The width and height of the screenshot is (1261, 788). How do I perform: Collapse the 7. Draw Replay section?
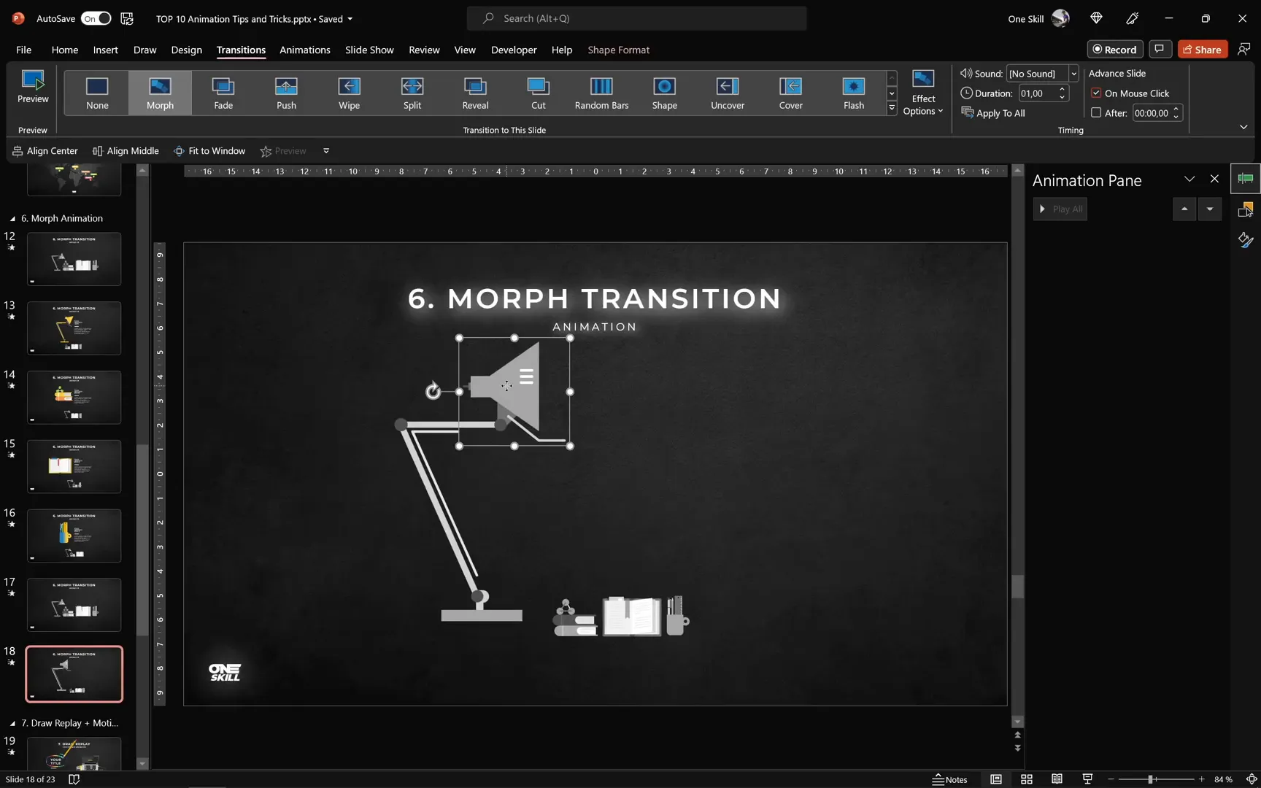point(12,723)
